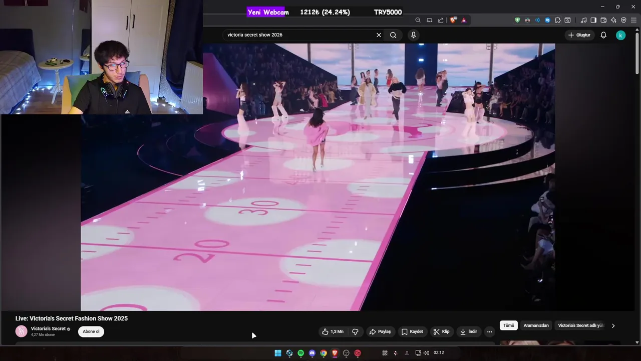Open the media control music-note icon
This screenshot has height=361, width=641.
(x=583, y=20)
